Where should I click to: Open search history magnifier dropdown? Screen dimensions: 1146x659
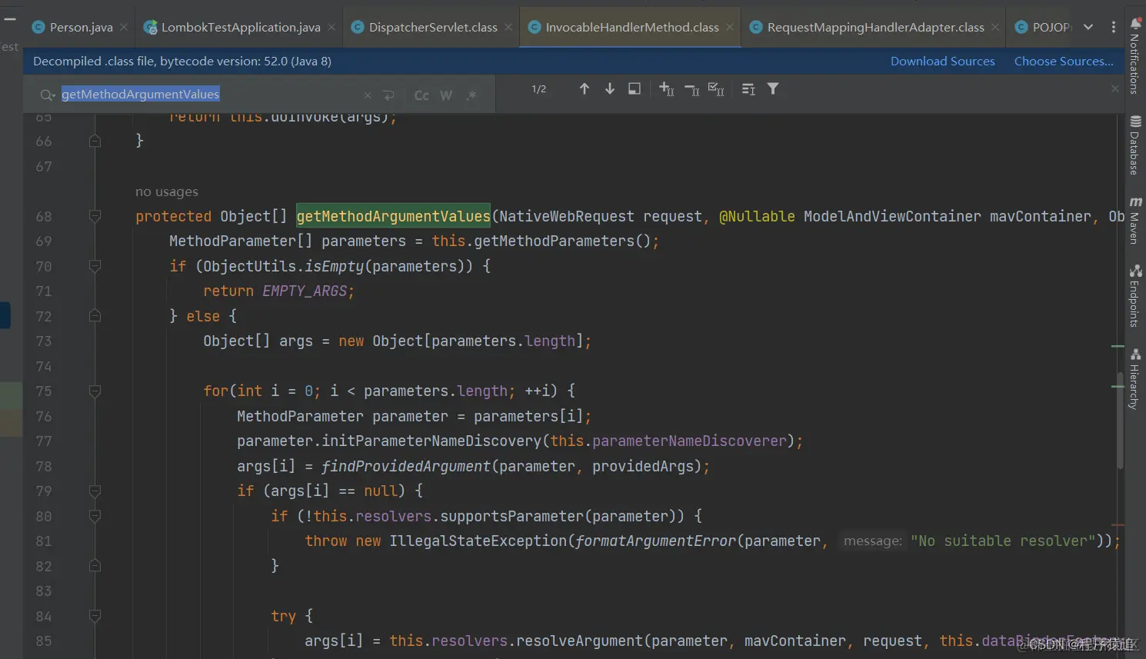pos(47,95)
